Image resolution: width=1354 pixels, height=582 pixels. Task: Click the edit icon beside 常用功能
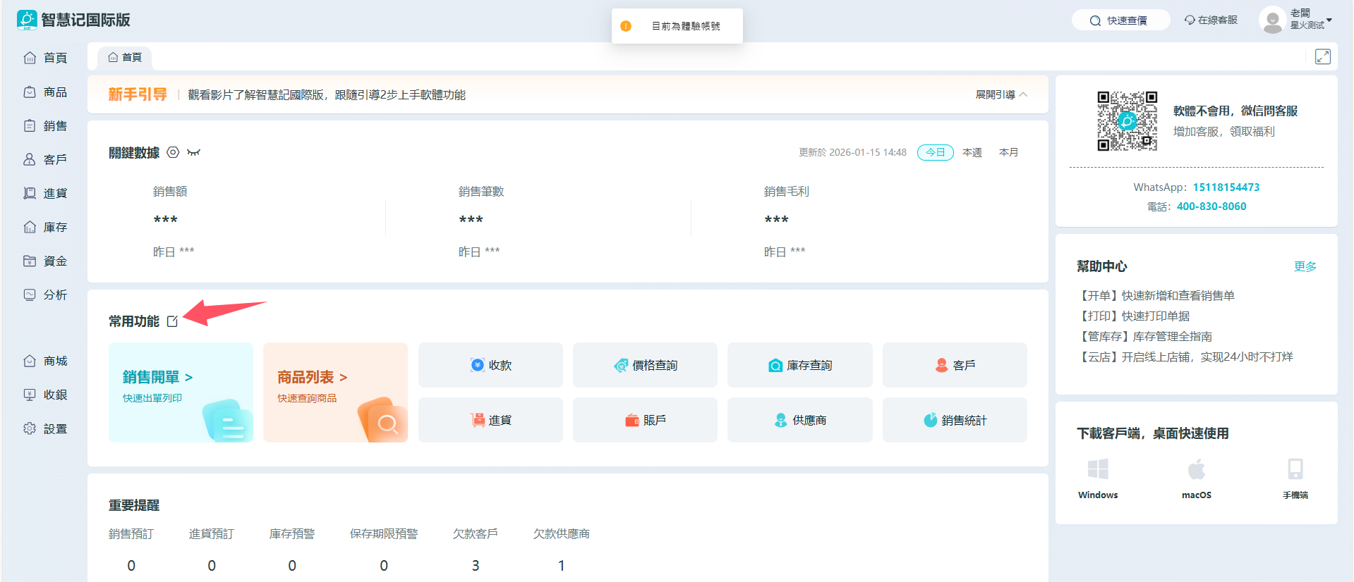(x=172, y=321)
